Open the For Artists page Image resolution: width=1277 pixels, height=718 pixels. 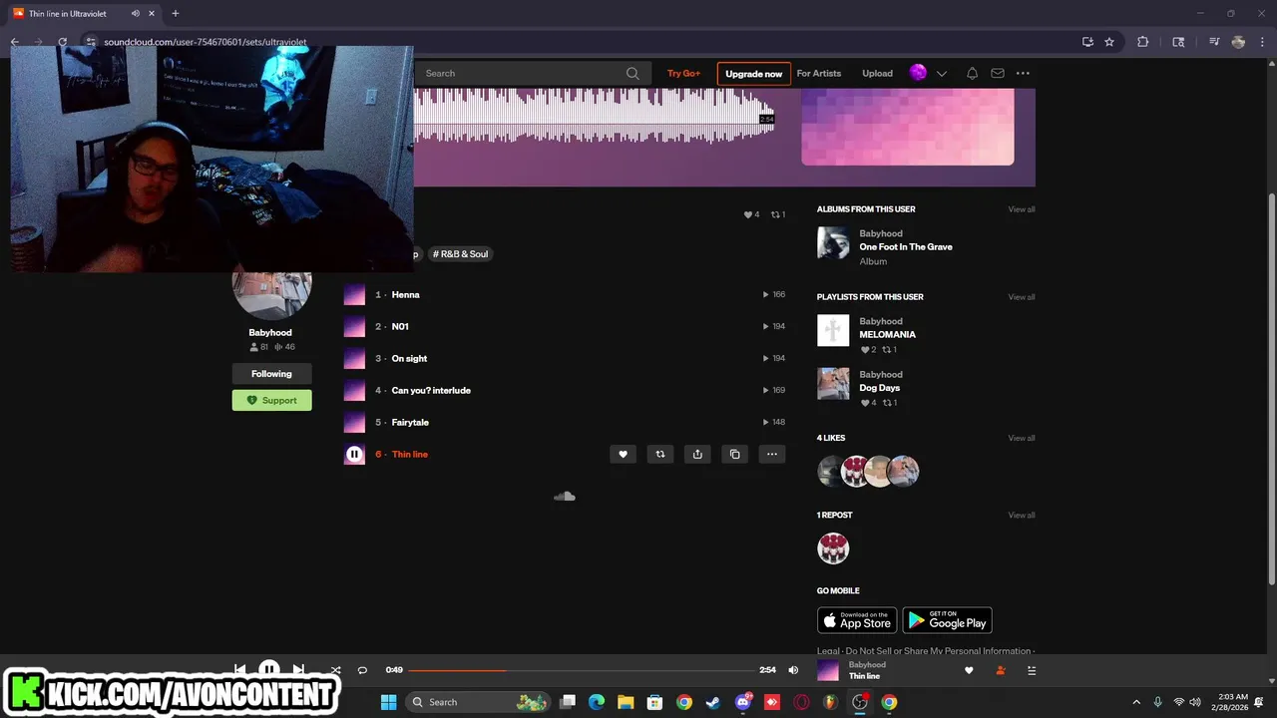[818, 73]
